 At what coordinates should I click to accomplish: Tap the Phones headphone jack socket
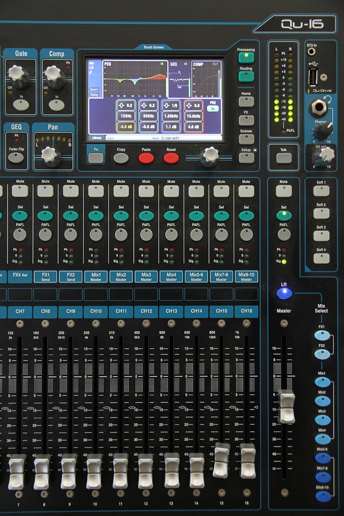tap(318, 107)
